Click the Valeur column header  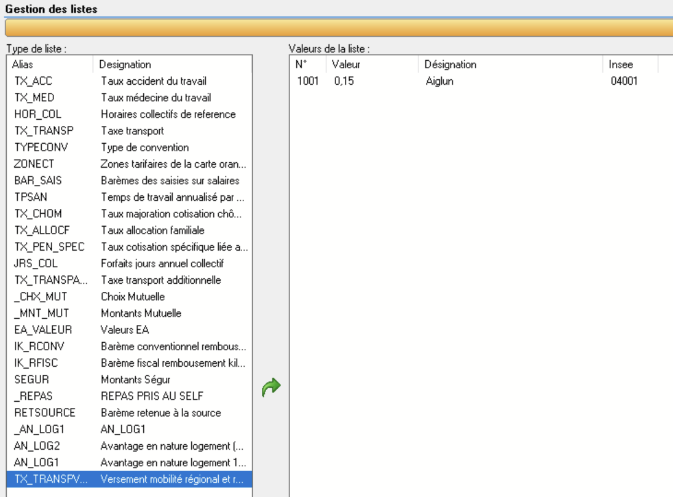tap(372, 65)
